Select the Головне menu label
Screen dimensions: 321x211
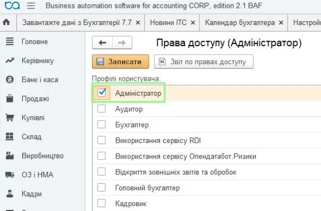tap(35, 42)
